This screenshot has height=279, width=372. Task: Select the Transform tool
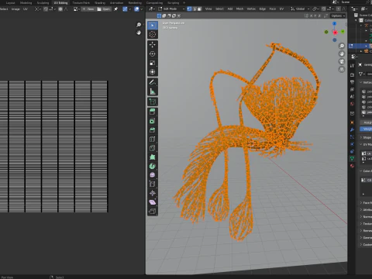pos(153,72)
